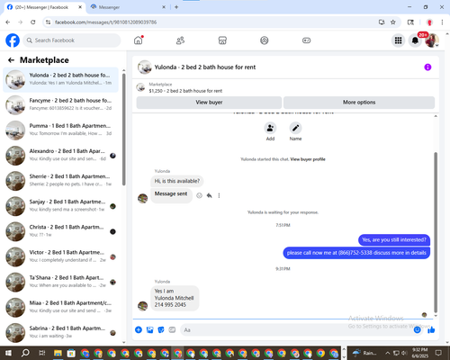Bookmark this page with the star

393,22
